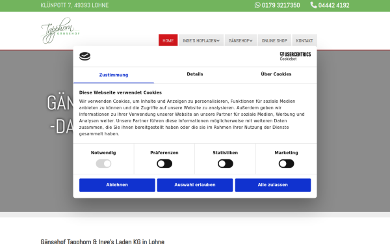The height and width of the screenshot is (244, 390).
Task: Go to the Home menu item
Action: 168,40
